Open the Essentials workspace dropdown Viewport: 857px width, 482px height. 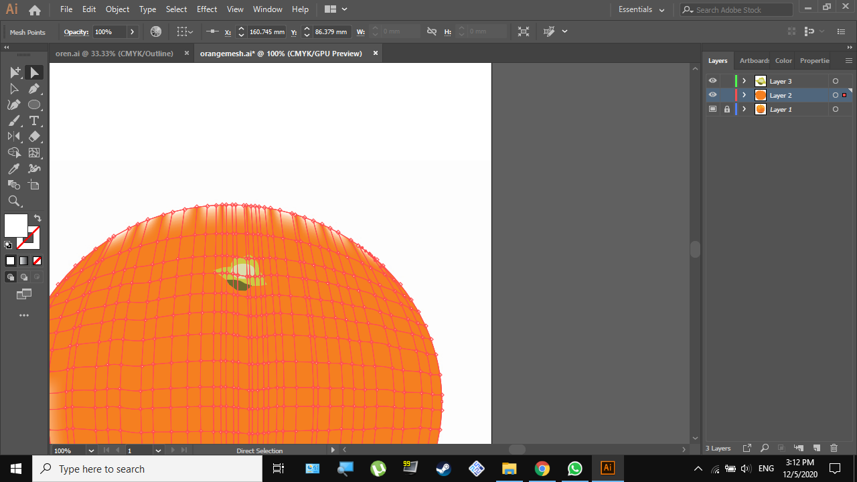[x=641, y=9]
